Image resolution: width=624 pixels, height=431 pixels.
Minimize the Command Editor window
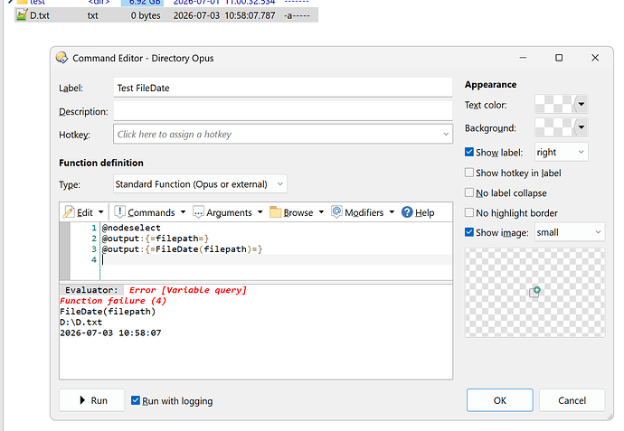(x=523, y=58)
